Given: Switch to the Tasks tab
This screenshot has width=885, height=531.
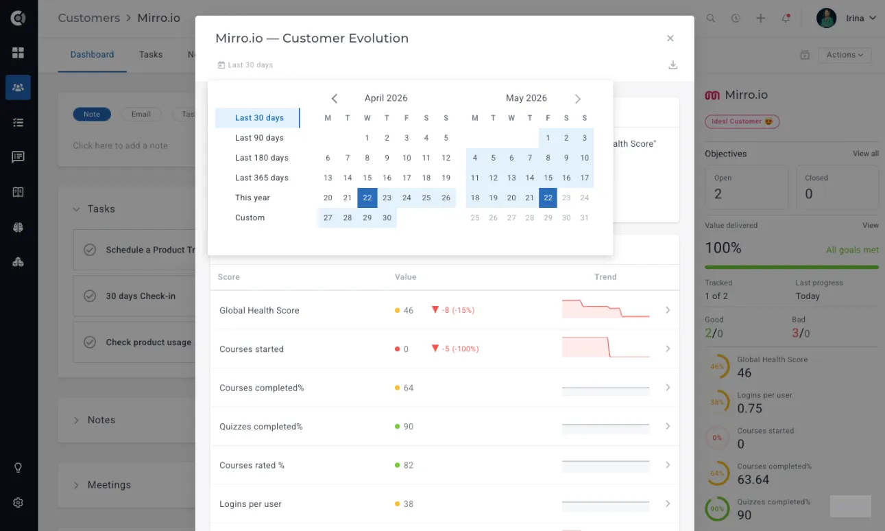Looking at the screenshot, I should point(151,54).
